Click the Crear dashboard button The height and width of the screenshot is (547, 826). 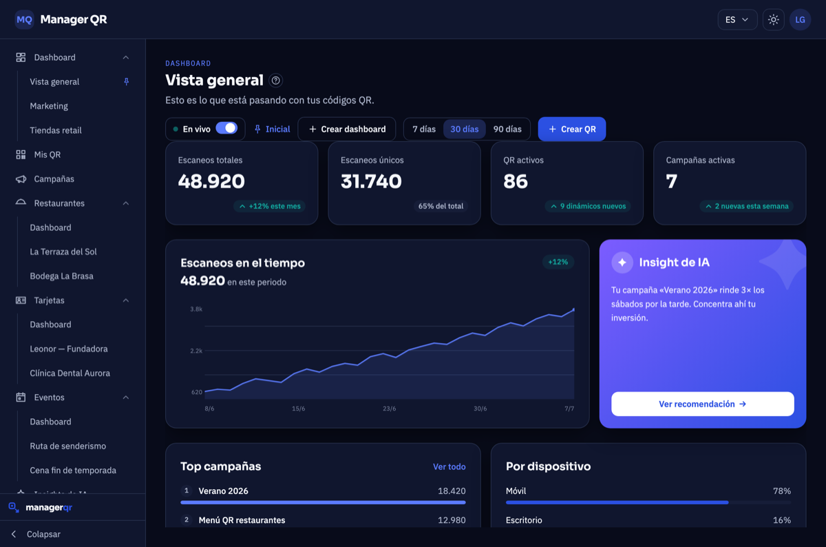[347, 129]
